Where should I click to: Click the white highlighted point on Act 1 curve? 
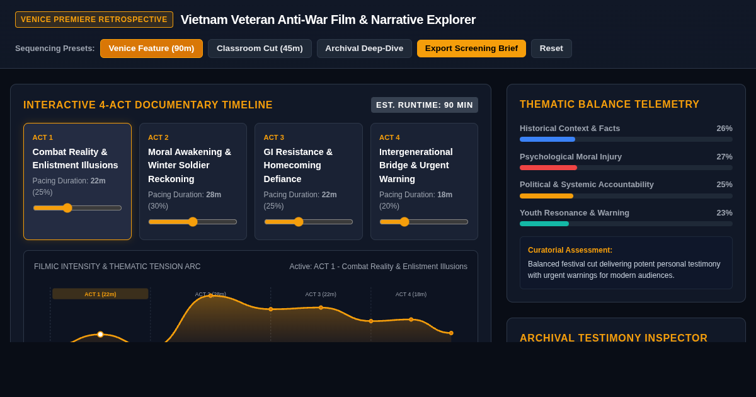pos(100,335)
